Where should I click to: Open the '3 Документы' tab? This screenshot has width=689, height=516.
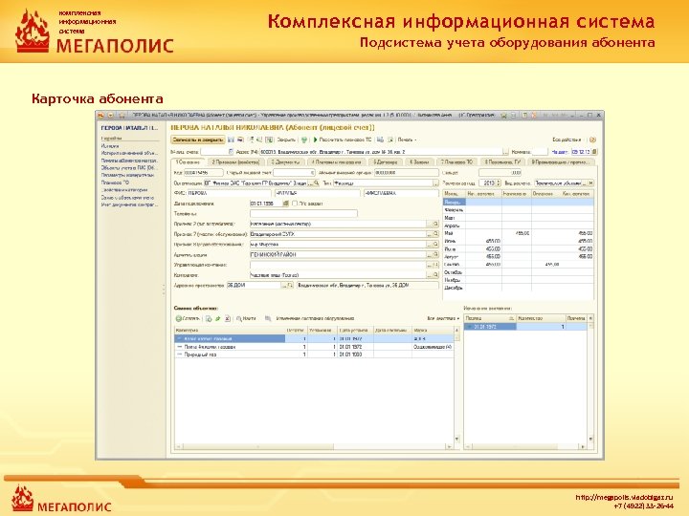[x=285, y=161]
